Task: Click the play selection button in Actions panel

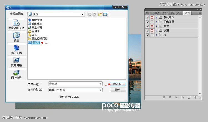Action: (176, 97)
